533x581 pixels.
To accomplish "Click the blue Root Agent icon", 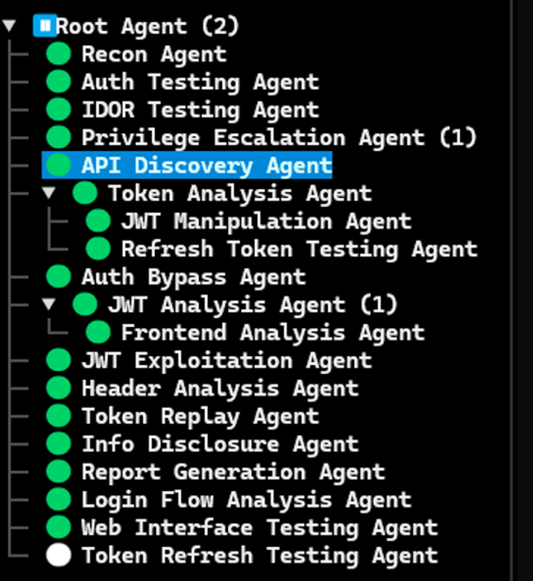I will (x=44, y=26).
